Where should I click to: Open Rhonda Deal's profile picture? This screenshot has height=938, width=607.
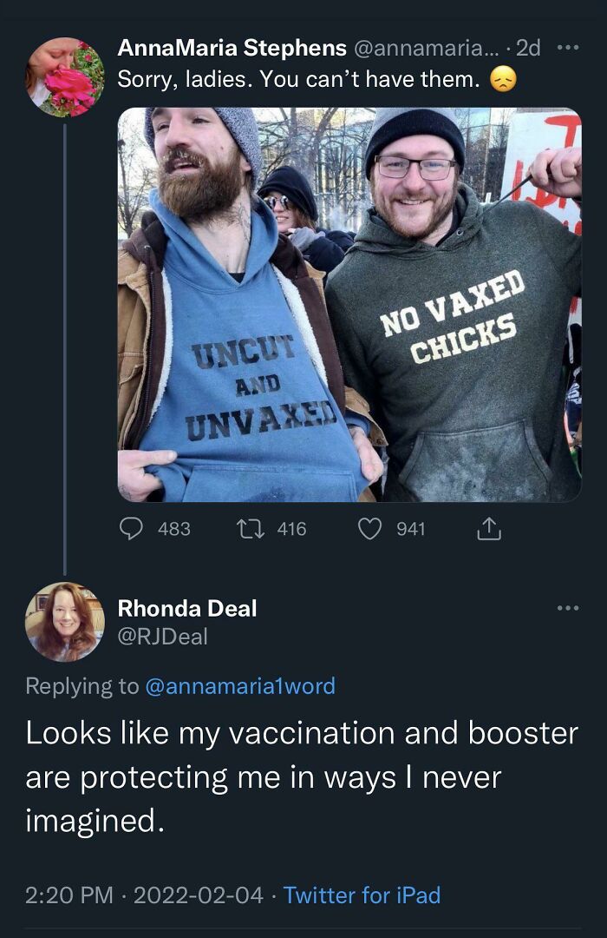point(63,619)
